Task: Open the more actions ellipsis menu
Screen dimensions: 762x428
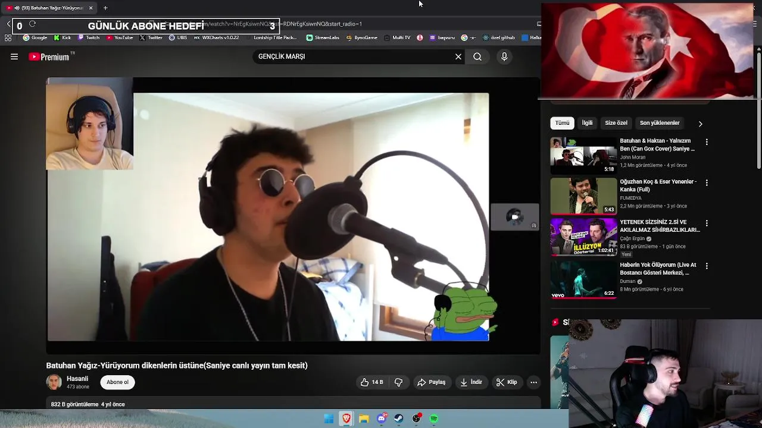Action: 534,382
